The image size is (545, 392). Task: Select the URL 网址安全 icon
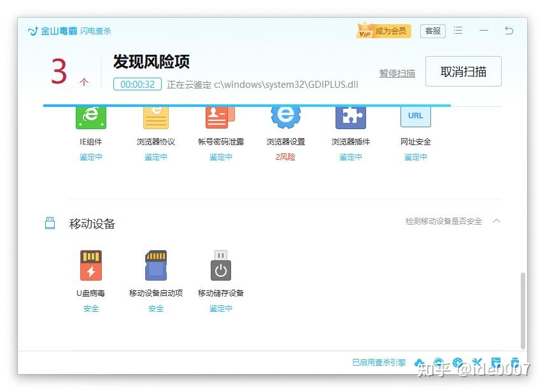[415, 116]
